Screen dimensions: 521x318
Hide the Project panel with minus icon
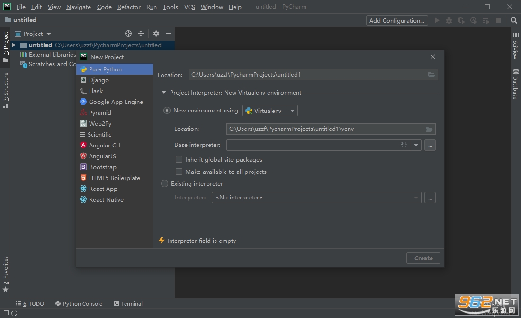(169, 34)
